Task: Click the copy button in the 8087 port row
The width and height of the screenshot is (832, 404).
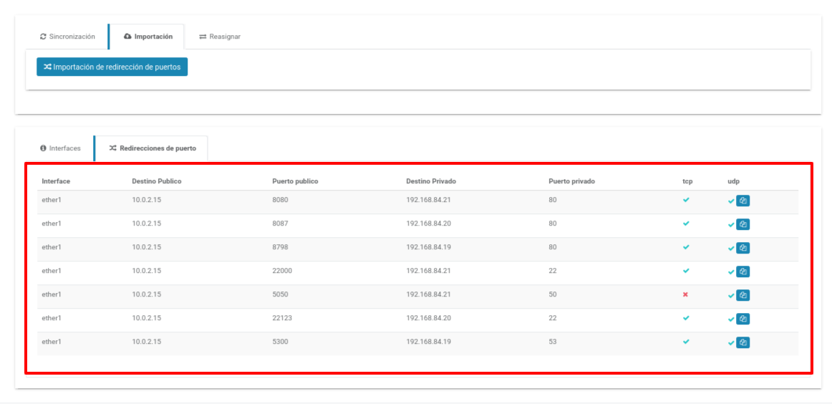Action: tap(743, 224)
